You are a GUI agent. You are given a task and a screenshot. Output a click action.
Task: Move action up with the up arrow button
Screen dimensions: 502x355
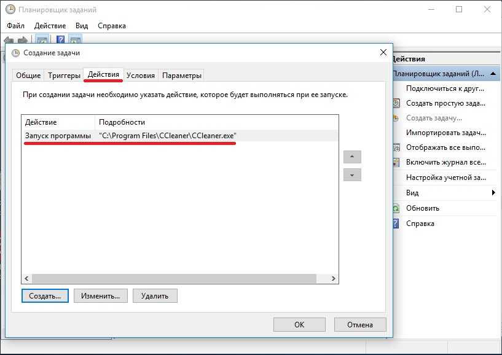(x=352, y=157)
